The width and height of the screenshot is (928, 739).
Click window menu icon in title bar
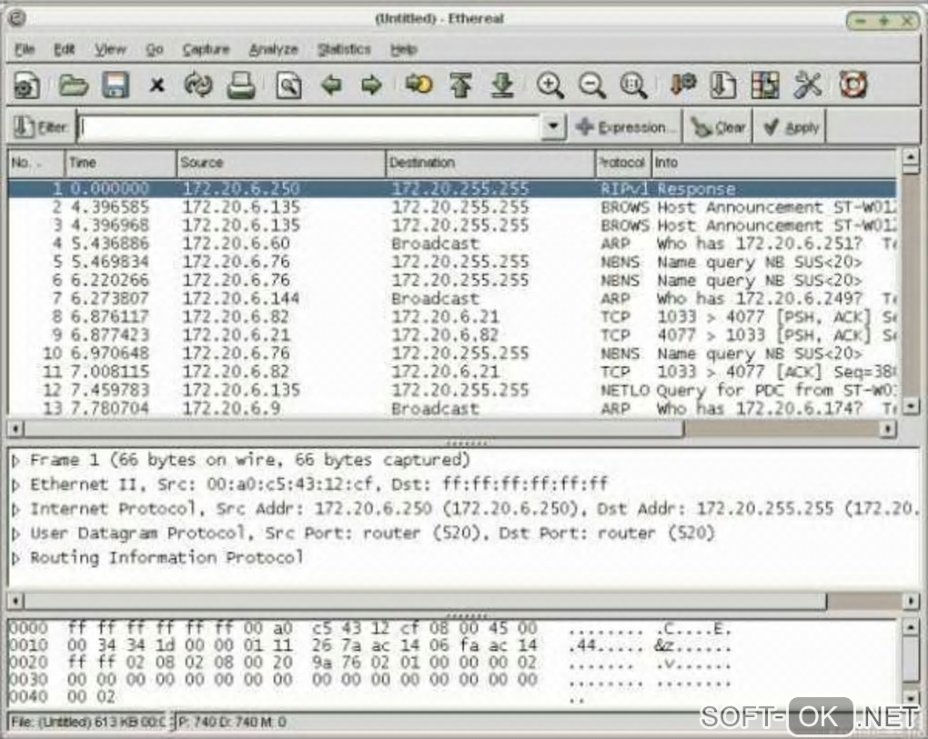click(17, 18)
